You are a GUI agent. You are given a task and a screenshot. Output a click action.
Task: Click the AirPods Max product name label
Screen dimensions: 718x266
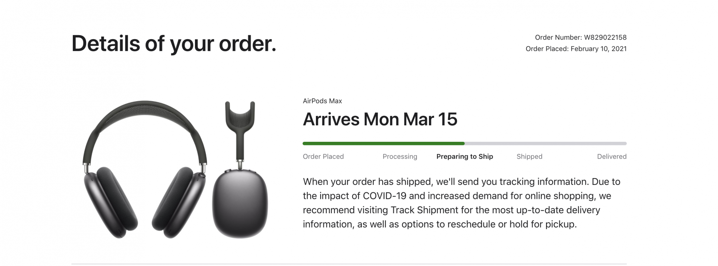point(322,101)
